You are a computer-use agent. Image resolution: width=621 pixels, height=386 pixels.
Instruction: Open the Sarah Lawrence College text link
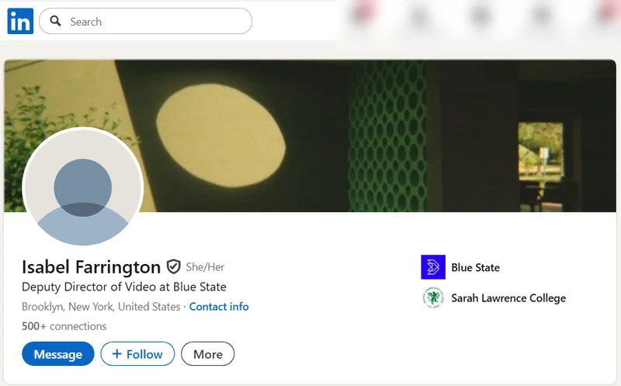[x=508, y=297]
